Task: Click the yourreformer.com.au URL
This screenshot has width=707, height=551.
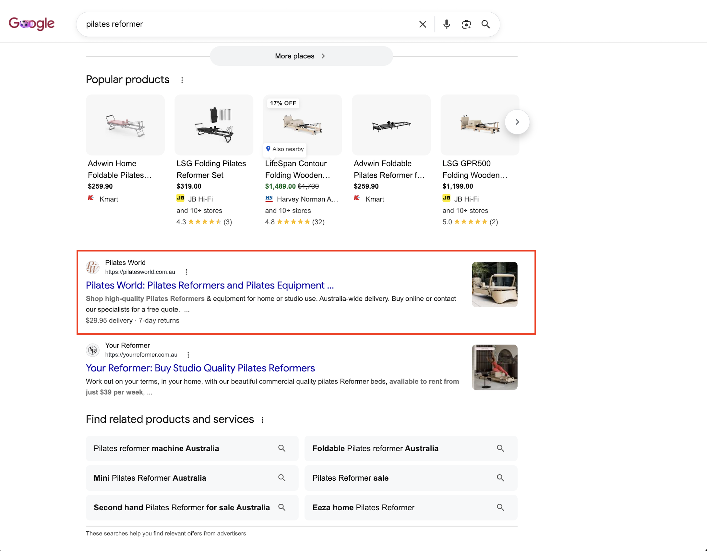Action: 141,355
